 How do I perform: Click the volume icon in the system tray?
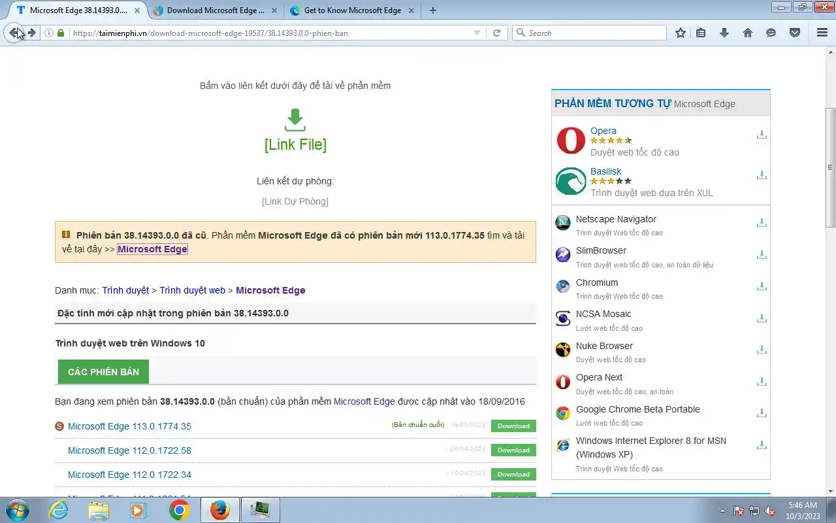point(771,511)
